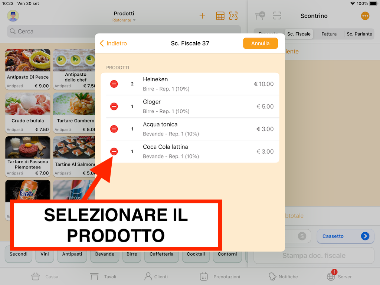Open the Server tab
This screenshot has width=380, height=285.
pyautogui.click(x=339, y=276)
